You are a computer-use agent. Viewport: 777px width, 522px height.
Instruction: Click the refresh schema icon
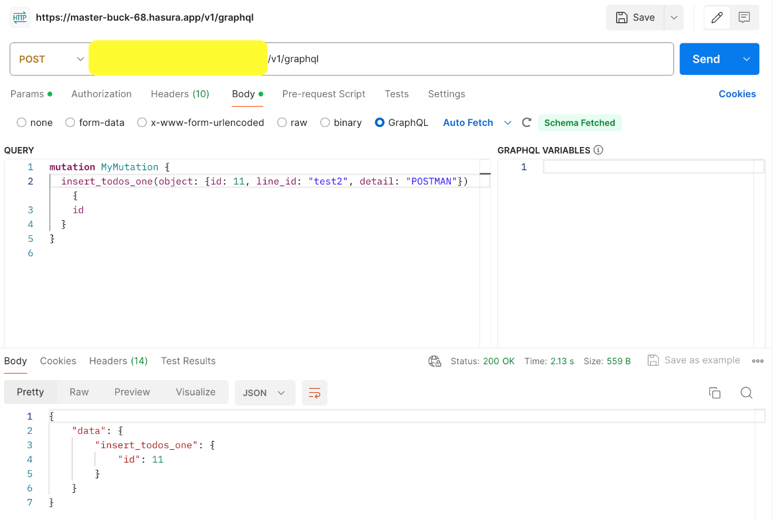(x=527, y=123)
